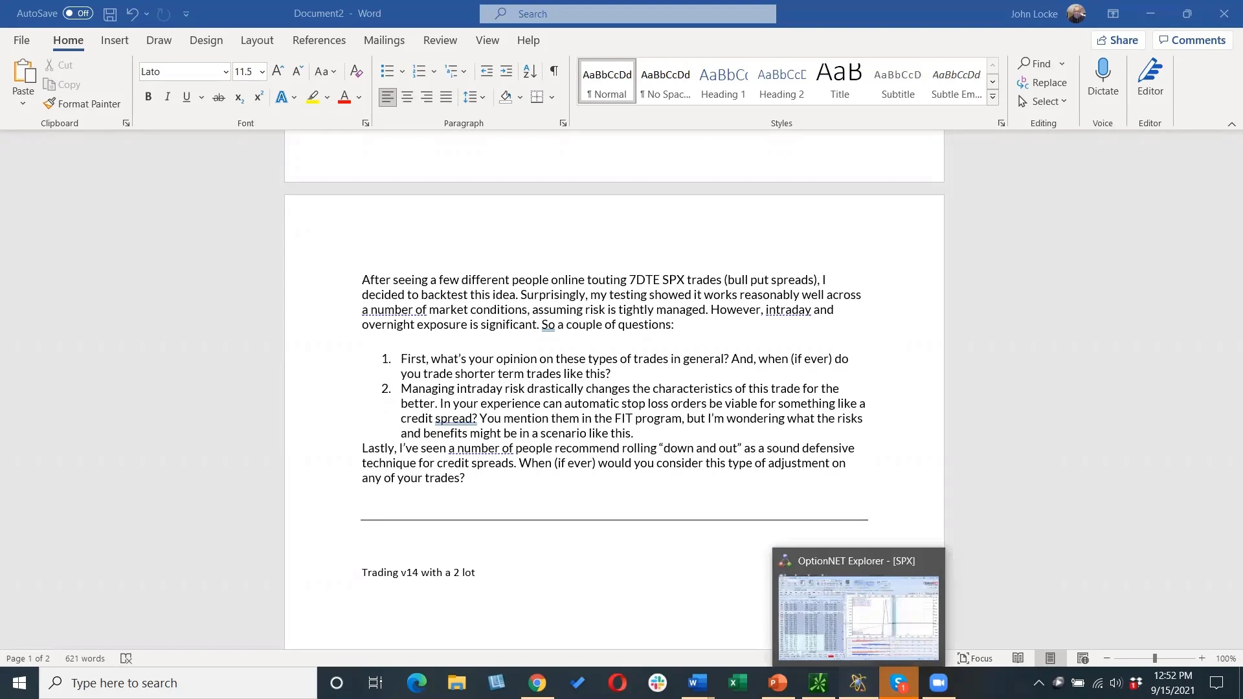Adjust the zoom slider handle
The image size is (1243, 699).
(1154, 658)
